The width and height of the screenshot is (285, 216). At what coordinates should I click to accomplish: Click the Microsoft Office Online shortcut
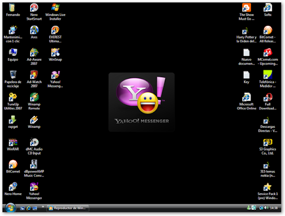pos(247,102)
